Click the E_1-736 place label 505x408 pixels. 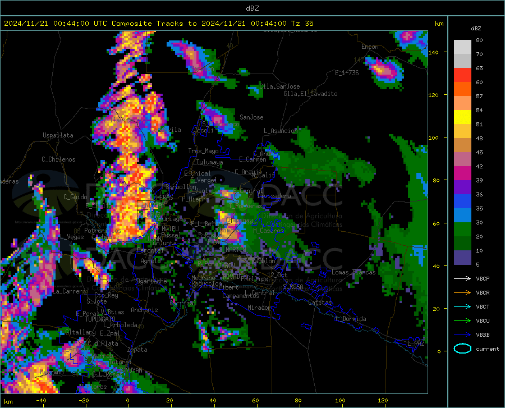click(x=347, y=73)
